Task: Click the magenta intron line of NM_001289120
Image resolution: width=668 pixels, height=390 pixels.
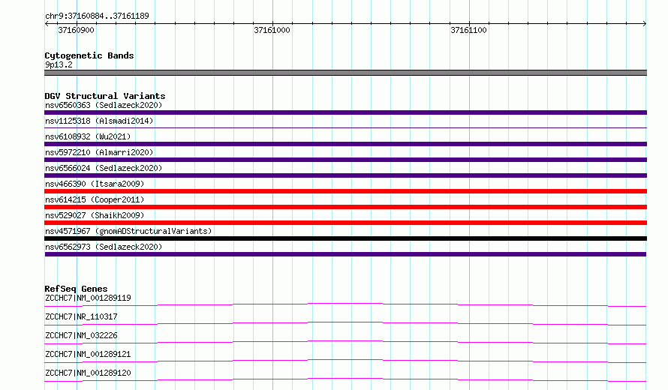Action: [x=345, y=379]
